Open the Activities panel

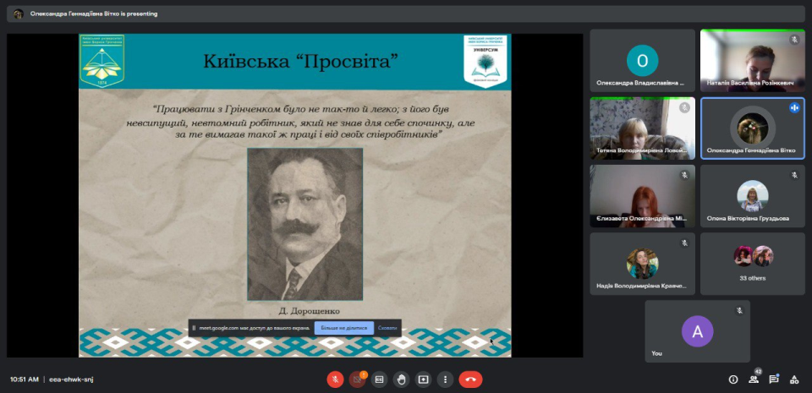[794, 379]
